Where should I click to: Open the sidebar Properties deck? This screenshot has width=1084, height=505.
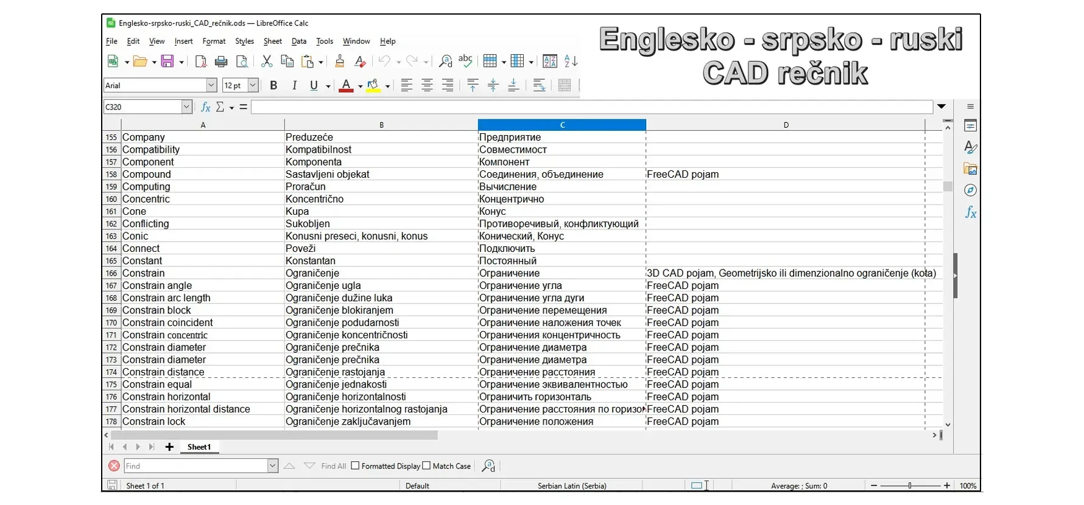point(970,126)
